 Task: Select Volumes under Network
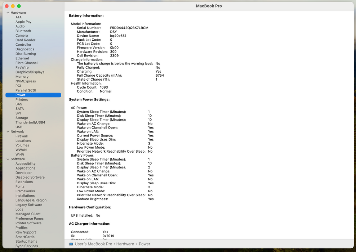coord(22,145)
